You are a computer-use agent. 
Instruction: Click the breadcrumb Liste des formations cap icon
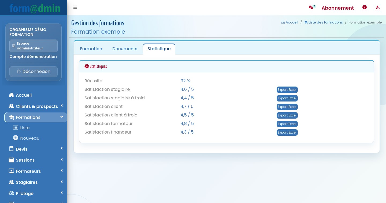tap(306, 22)
